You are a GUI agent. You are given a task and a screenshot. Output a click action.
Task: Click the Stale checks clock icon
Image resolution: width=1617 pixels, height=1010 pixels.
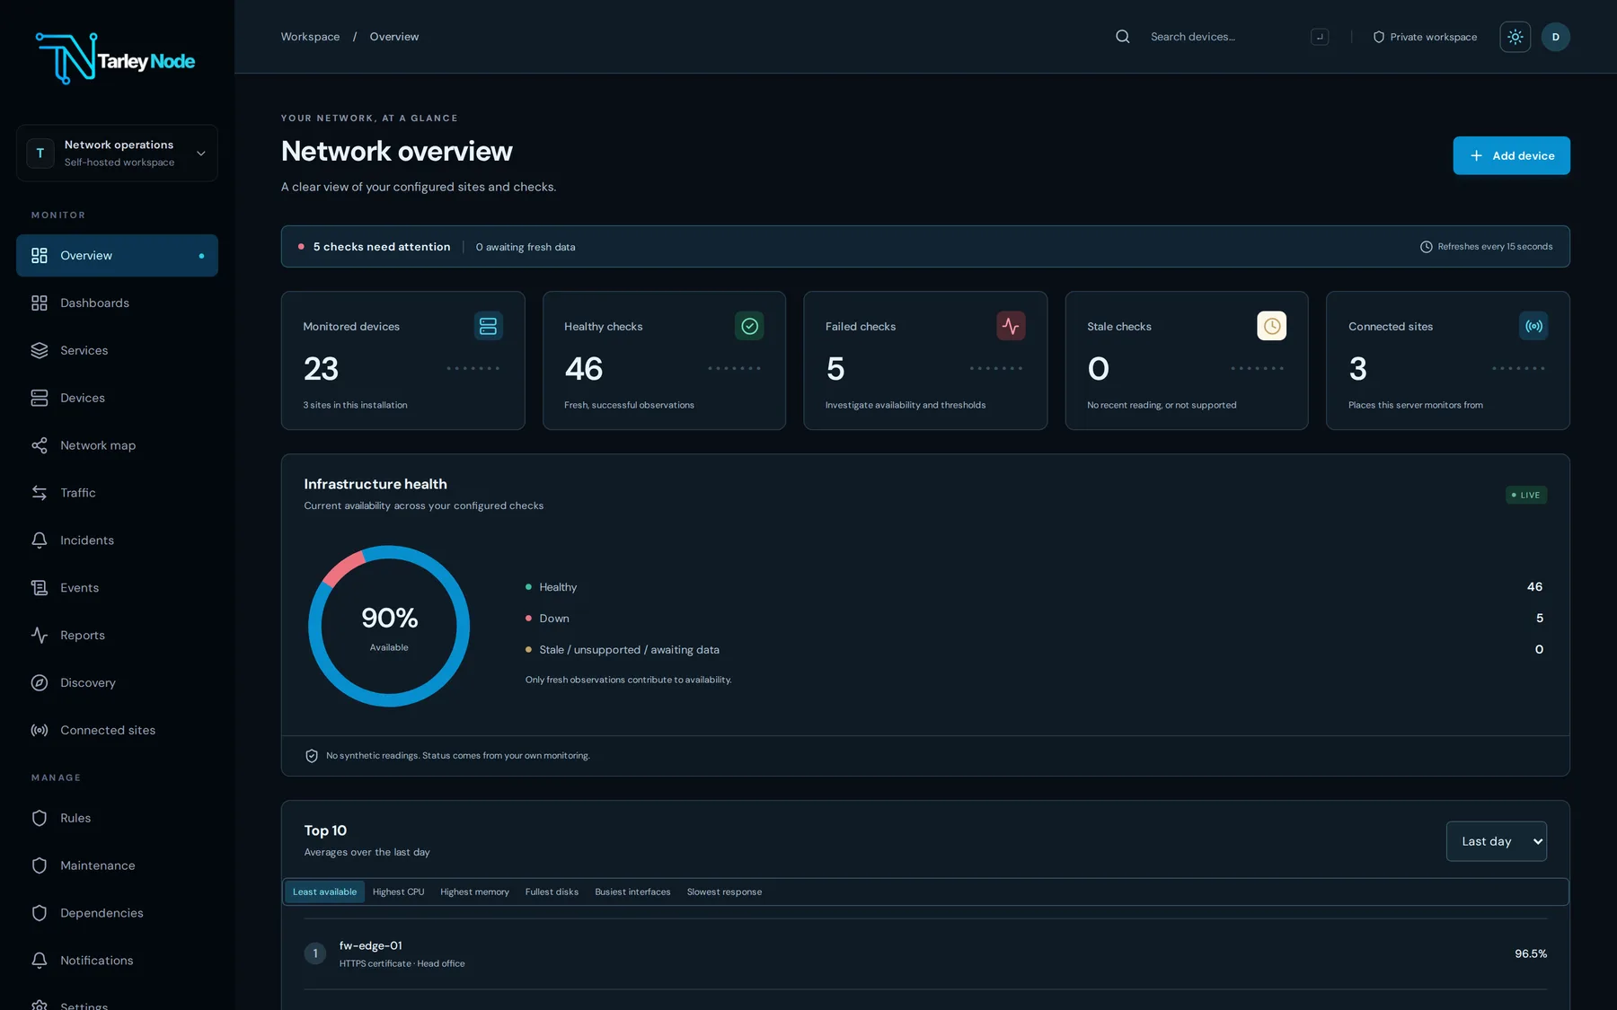pos(1272,326)
